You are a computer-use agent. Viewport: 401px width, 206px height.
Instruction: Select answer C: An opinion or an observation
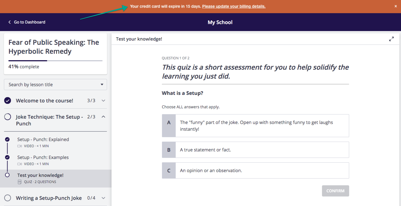255,170
